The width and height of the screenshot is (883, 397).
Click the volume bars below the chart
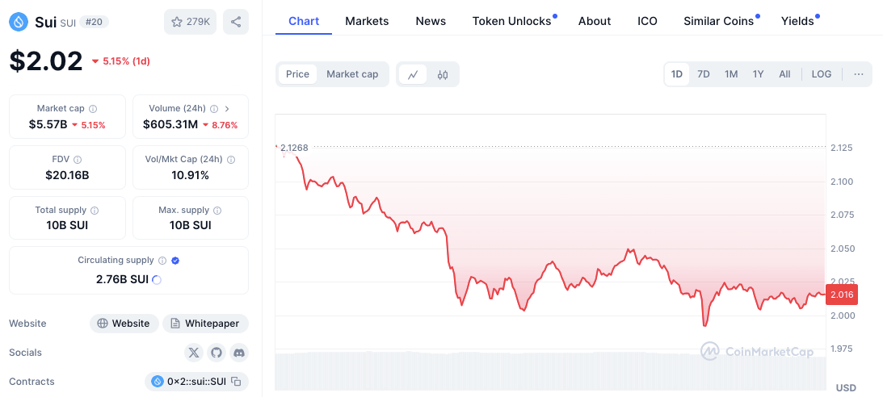pos(551,371)
